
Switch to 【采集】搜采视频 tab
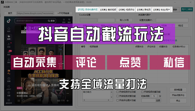pos(108,10)
